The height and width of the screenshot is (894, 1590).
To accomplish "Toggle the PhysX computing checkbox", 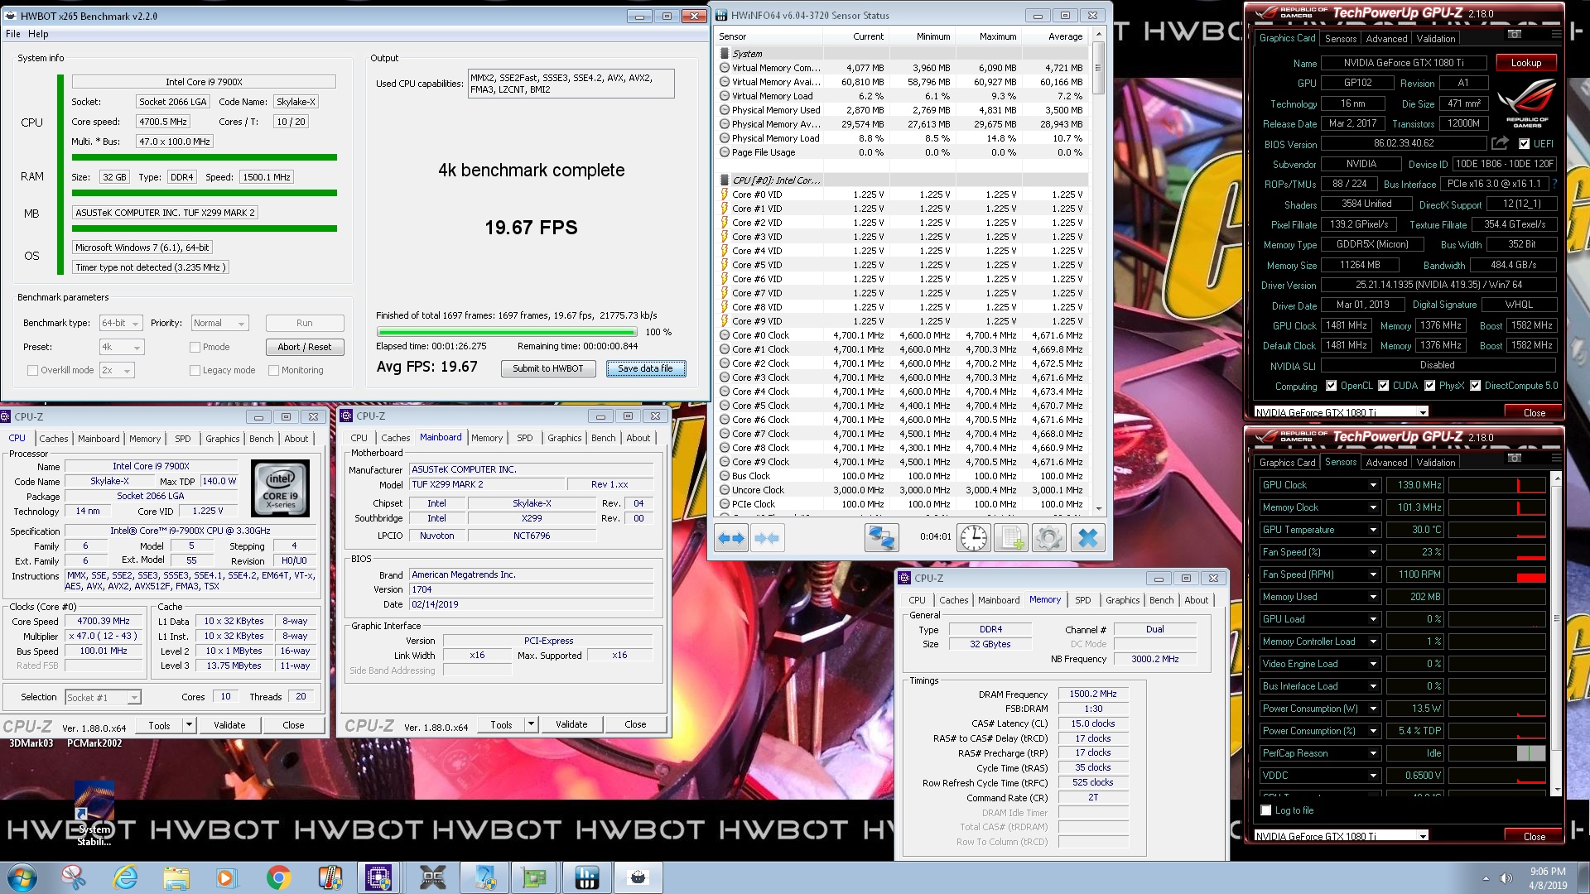I will pos(1429,386).
